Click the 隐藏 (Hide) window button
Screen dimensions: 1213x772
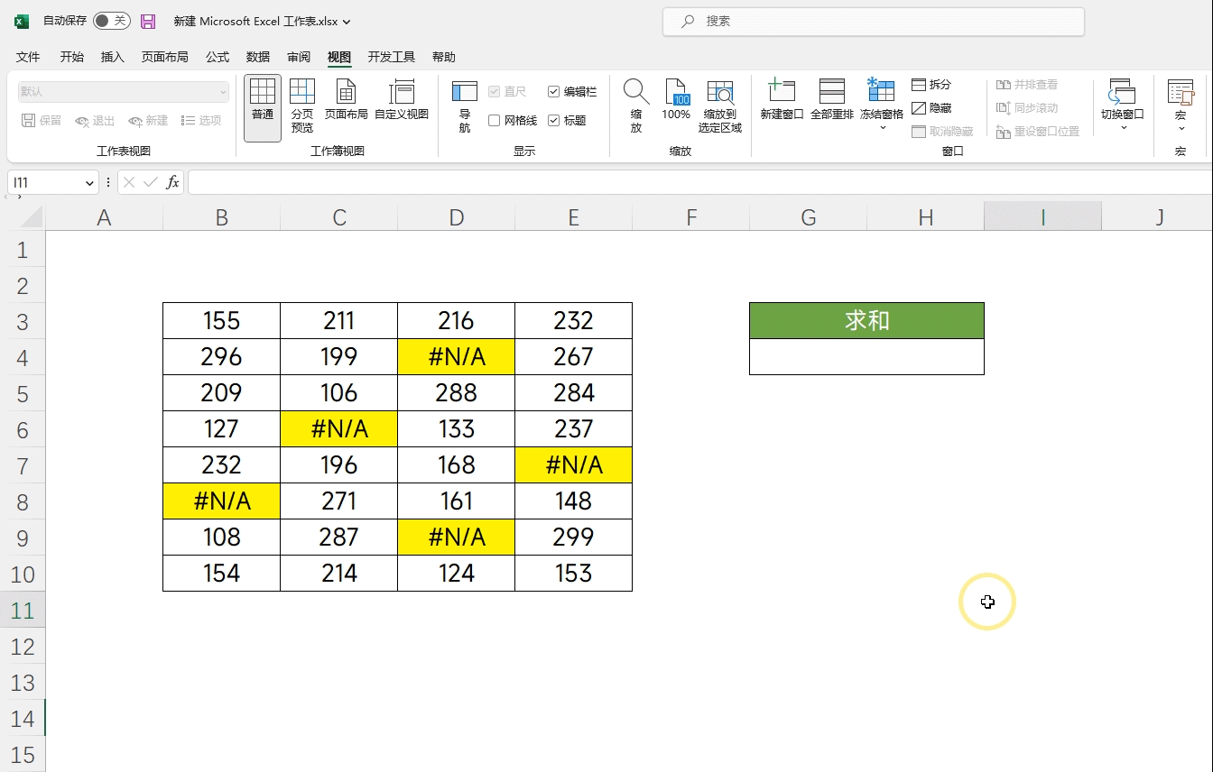click(x=931, y=108)
